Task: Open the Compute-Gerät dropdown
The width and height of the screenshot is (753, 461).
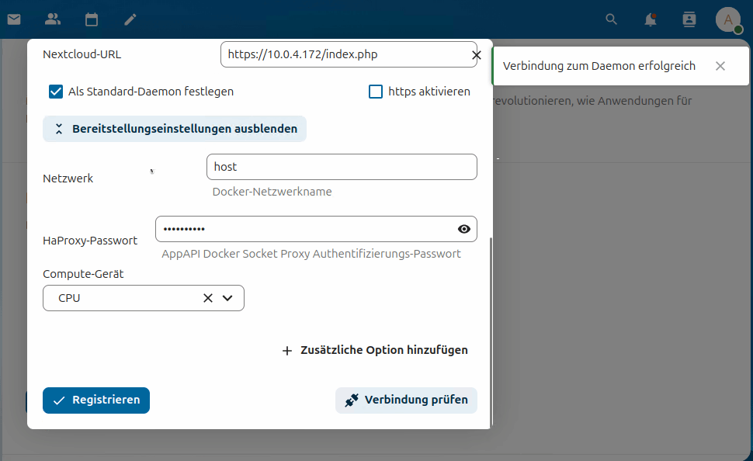Action: point(227,298)
